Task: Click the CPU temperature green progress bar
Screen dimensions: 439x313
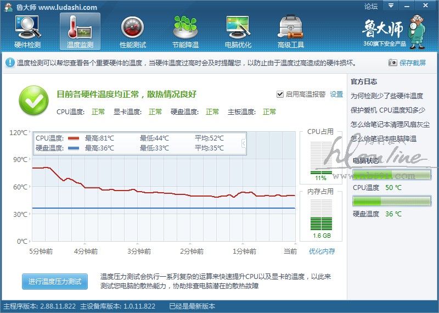Action: coord(392,175)
